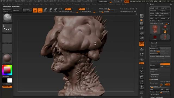Screen dimensions: 174x98
Task: Click the Del Lower button
Action: pyautogui.click(x=155, y=54)
